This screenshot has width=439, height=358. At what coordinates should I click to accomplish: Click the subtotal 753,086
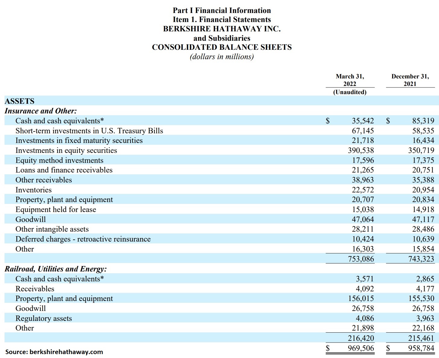pos(361,259)
